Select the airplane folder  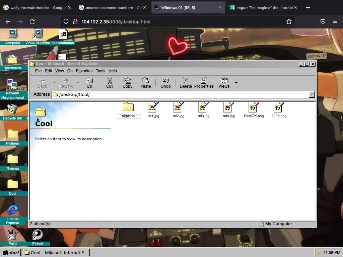pos(128,110)
